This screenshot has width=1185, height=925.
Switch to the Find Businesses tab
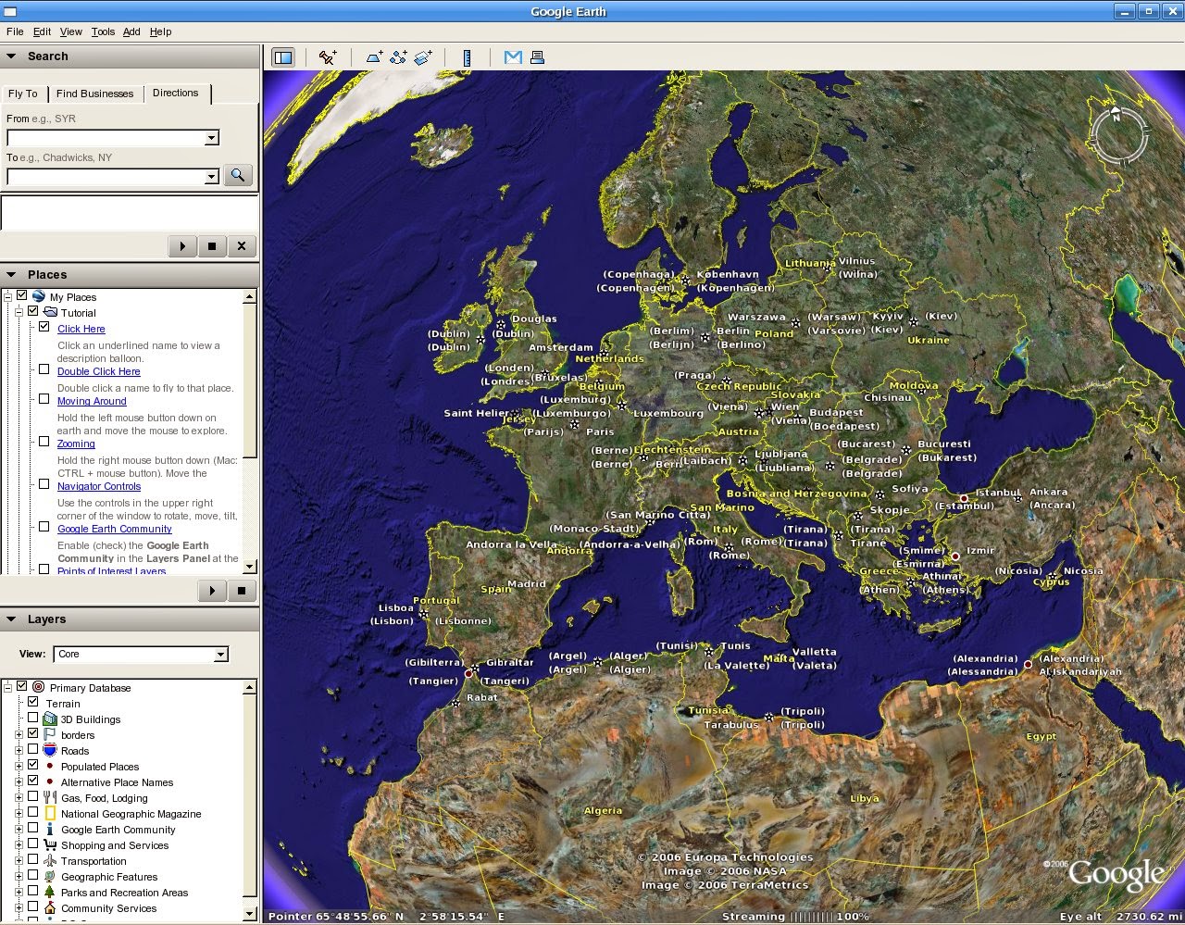(x=95, y=94)
